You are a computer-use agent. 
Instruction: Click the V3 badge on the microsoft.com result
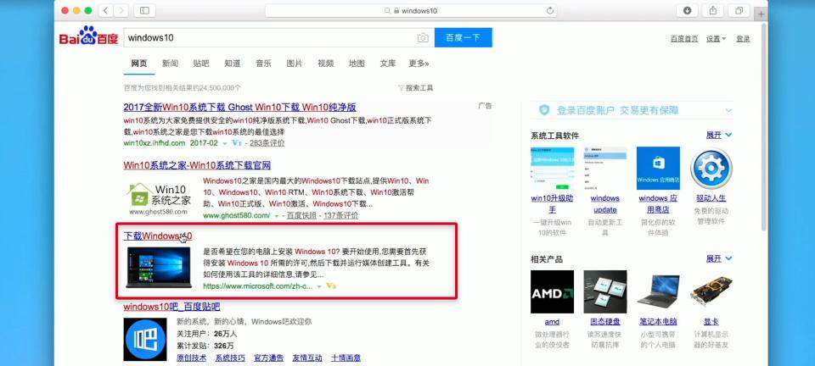(331, 286)
